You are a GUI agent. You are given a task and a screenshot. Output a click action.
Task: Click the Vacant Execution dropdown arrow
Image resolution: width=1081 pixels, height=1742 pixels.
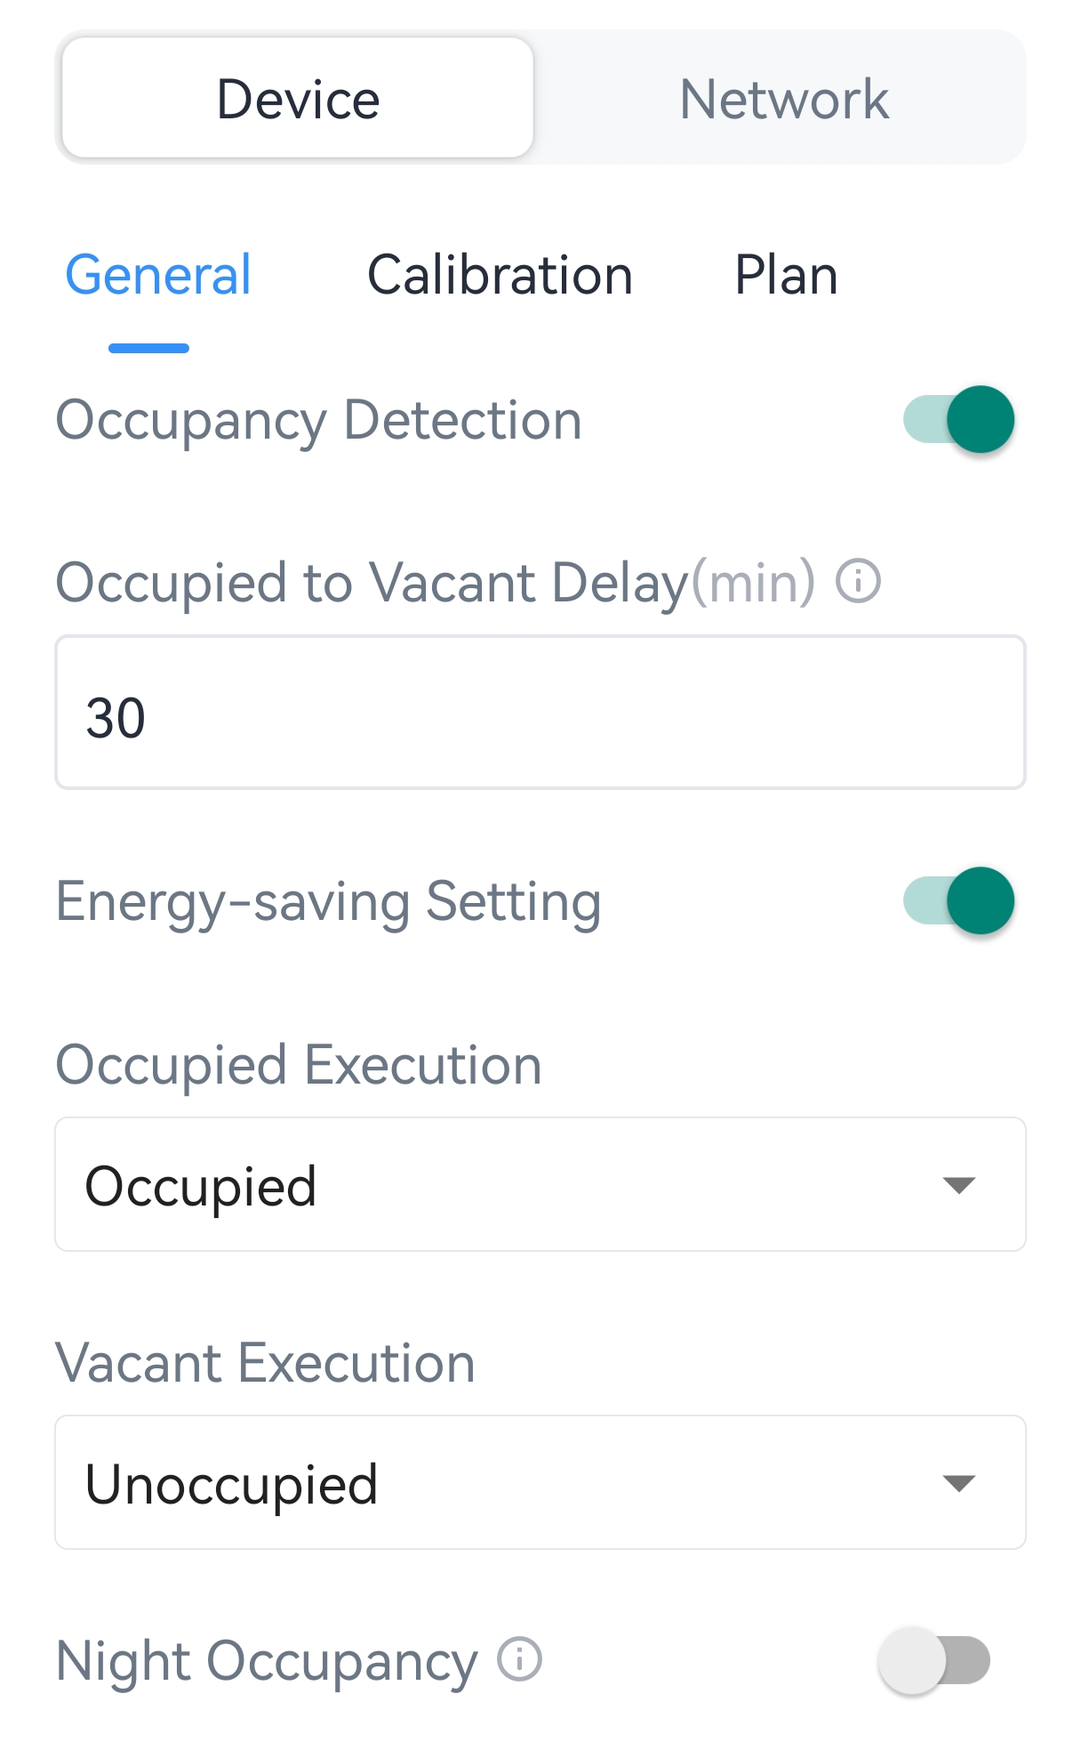[x=958, y=1483]
